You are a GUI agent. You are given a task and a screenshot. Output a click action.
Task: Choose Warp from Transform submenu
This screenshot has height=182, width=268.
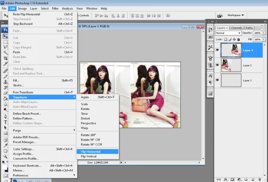97,128
